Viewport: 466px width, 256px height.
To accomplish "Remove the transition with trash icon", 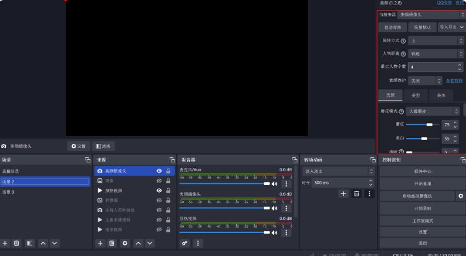I will pyautogui.click(x=357, y=194).
